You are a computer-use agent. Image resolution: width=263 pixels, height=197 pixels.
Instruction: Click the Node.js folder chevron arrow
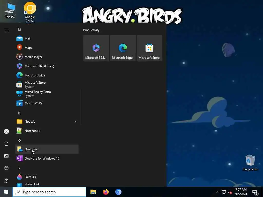coord(76,121)
